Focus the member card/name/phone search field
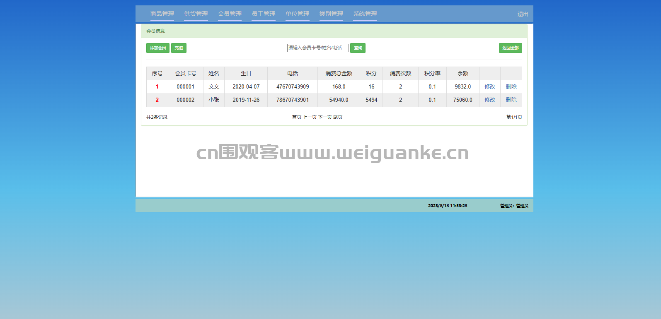 [x=318, y=48]
